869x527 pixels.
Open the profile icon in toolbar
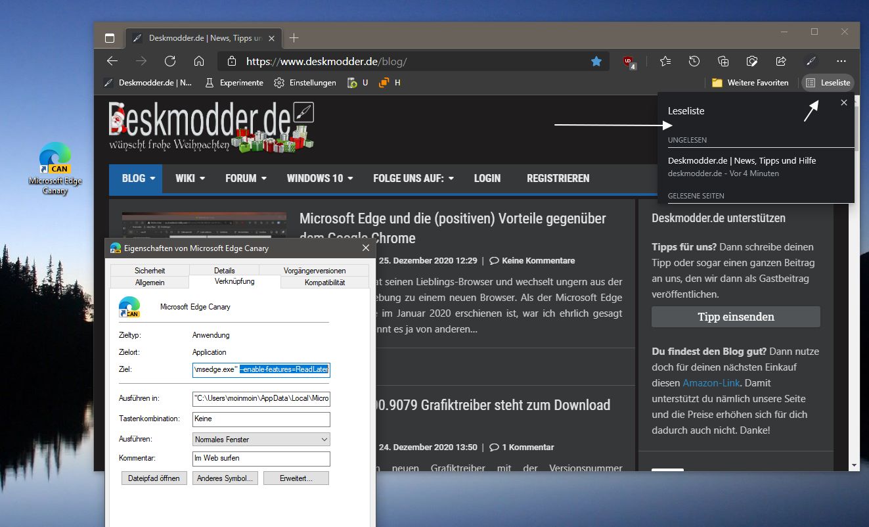point(811,61)
